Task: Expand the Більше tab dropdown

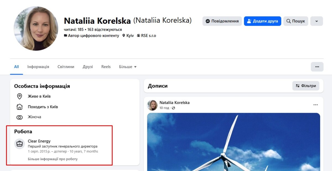Action: click(x=128, y=67)
